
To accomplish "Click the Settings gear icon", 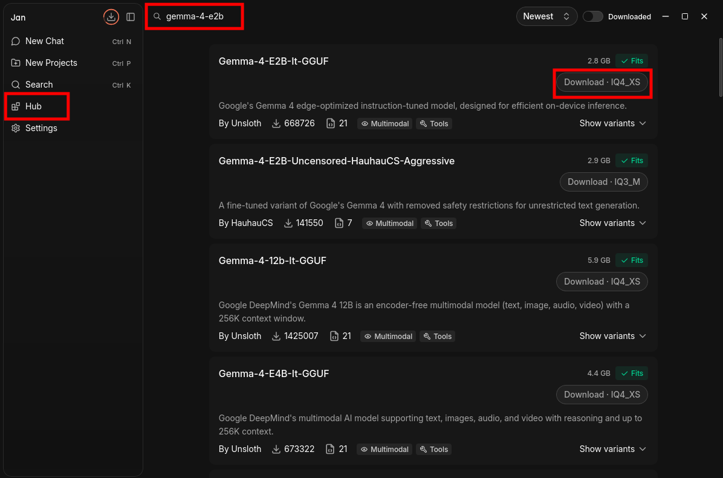I will [16, 128].
